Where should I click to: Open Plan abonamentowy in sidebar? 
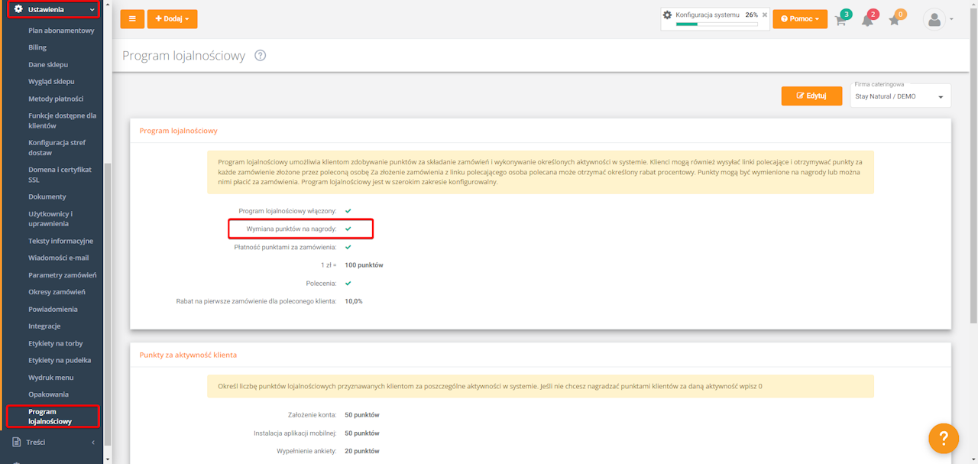pos(61,31)
